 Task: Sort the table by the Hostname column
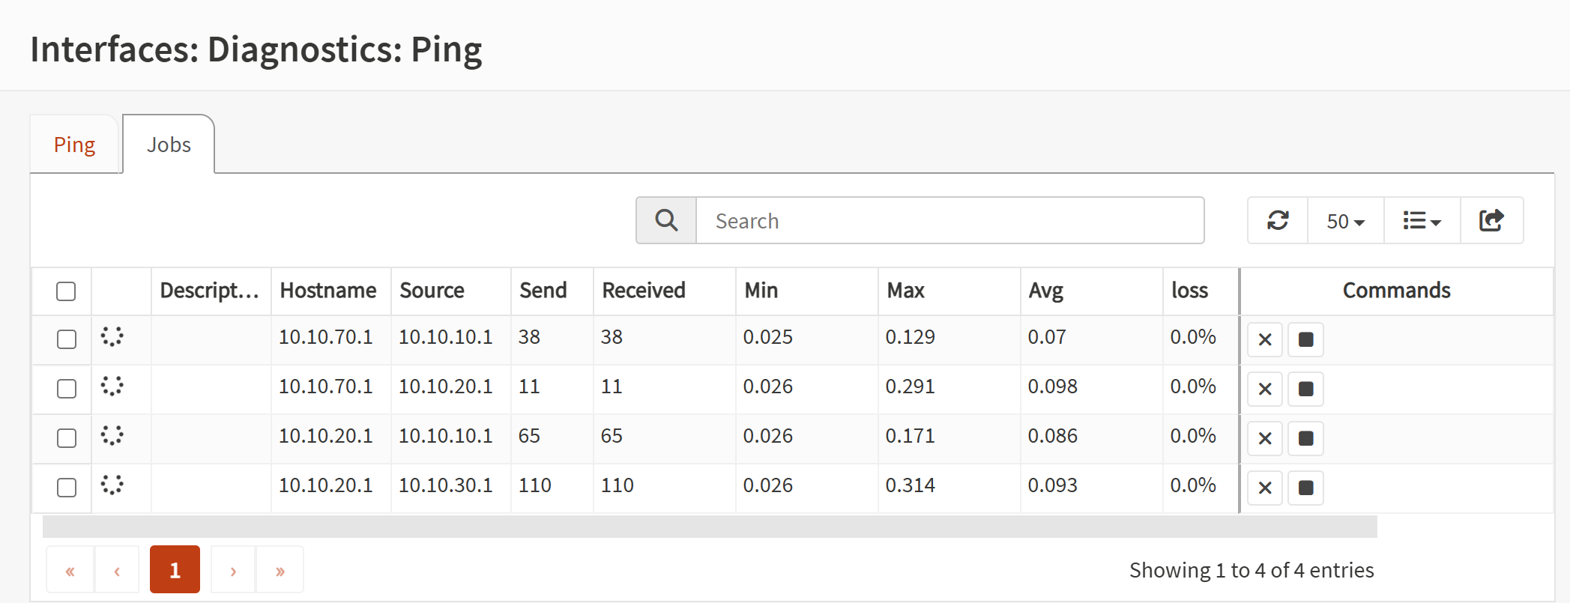pyautogui.click(x=328, y=291)
